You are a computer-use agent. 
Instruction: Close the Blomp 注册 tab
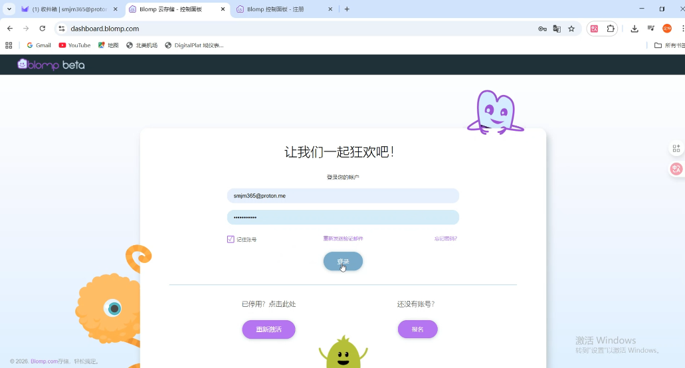(330, 9)
